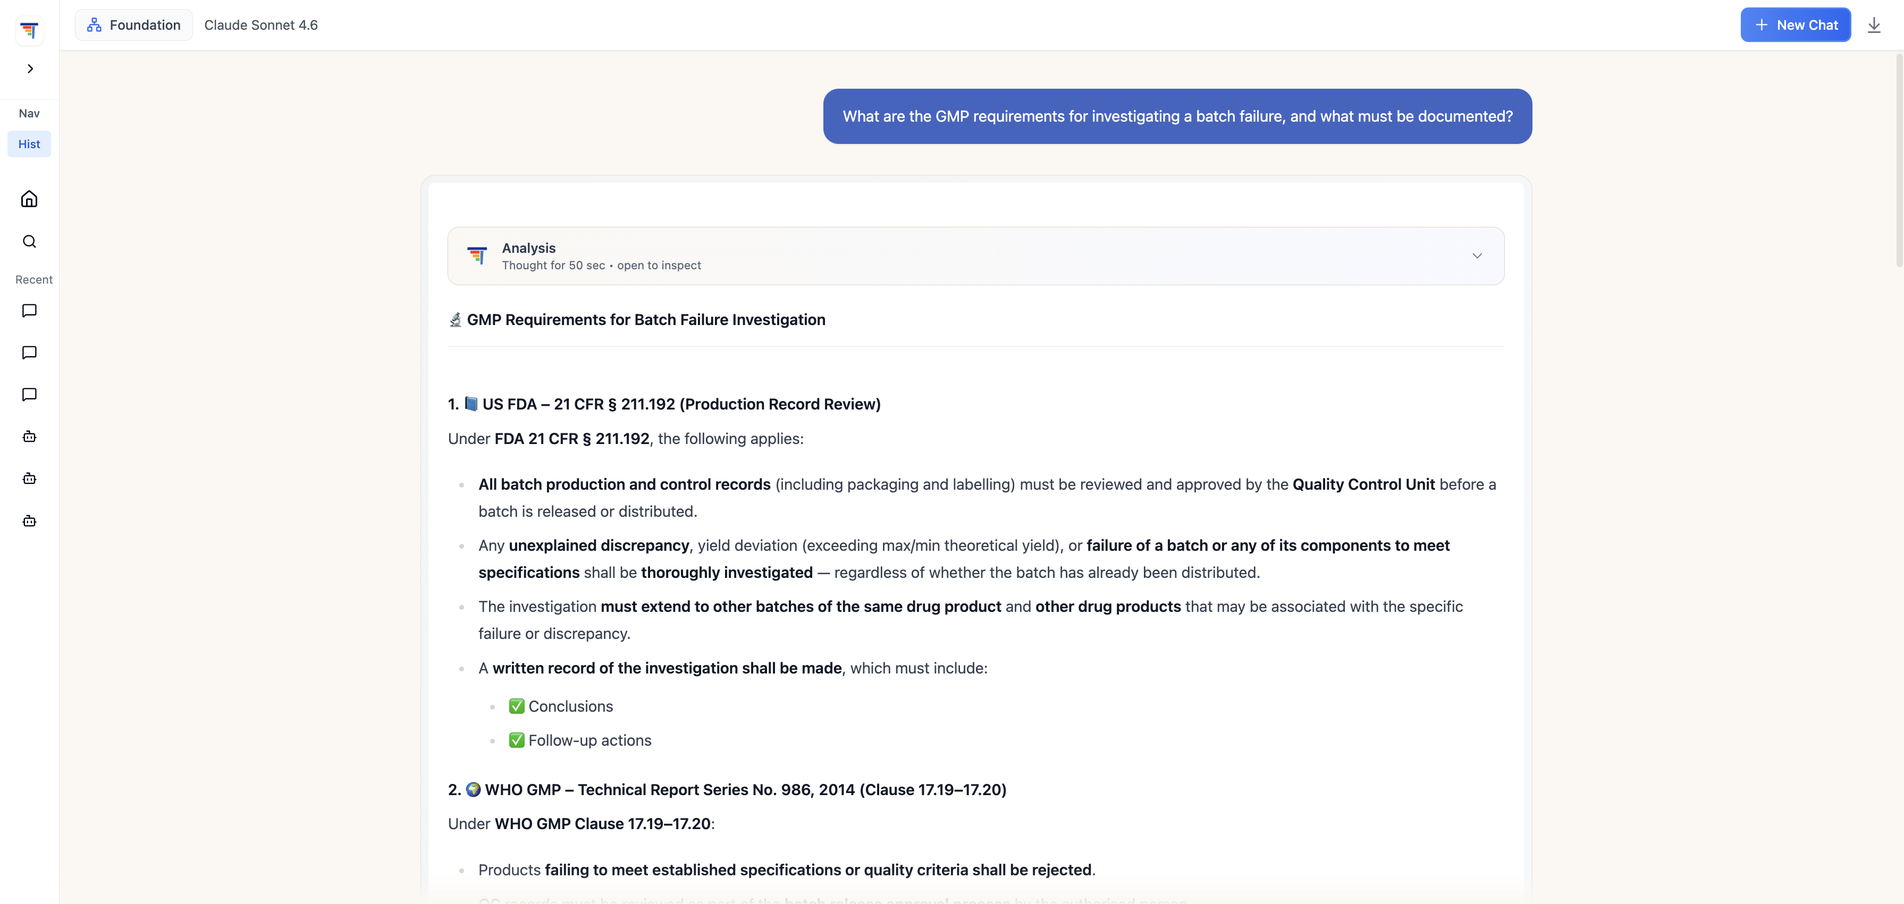Viewport: 1904px width, 904px height.
Task: Click 'written record of the investigation shall be made'
Action: click(667, 668)
